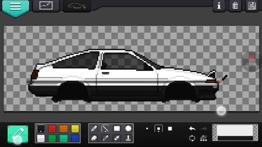262x147 pixels.
Task: Pick the blue color swatch
Action: pos(75,138)
